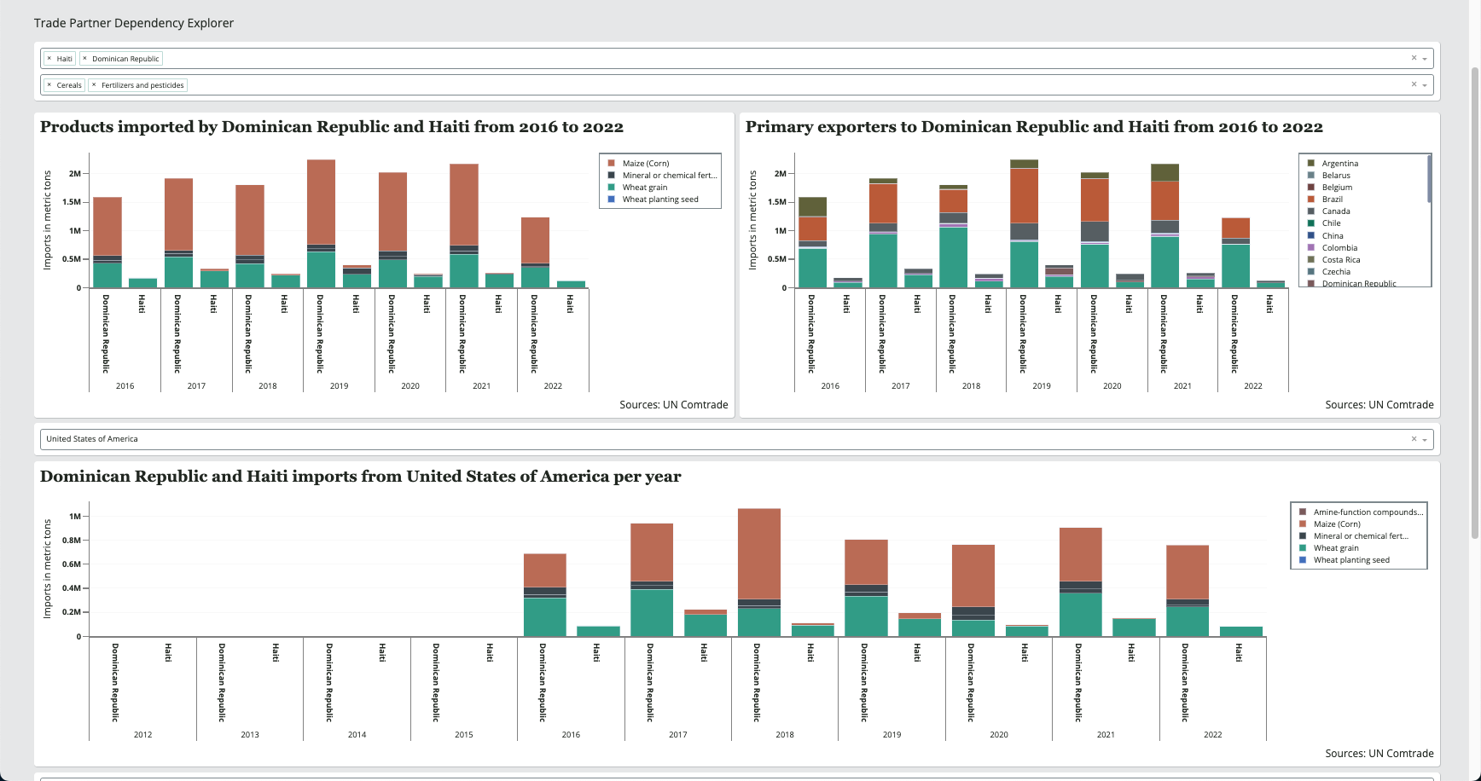Screen dimensions: 1481x781
Task: Click Amine-function compounds legend entry
Action: (x=1367, y=512)
